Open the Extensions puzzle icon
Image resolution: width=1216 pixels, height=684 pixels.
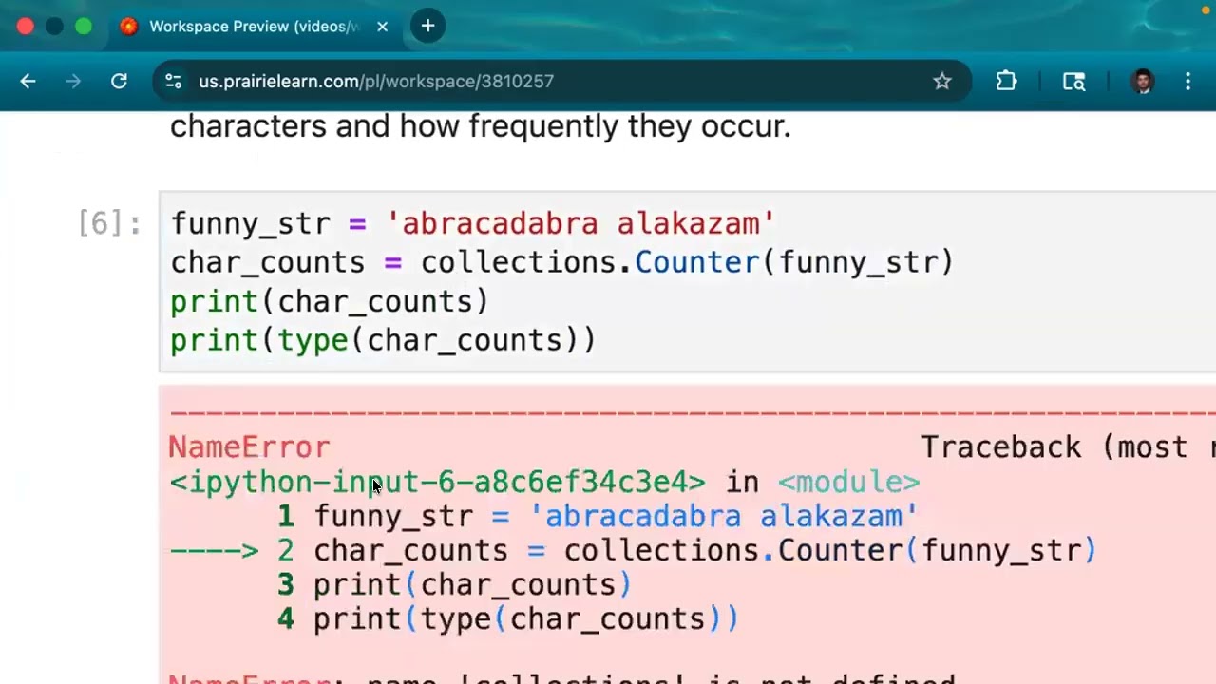coord(1006,82)
